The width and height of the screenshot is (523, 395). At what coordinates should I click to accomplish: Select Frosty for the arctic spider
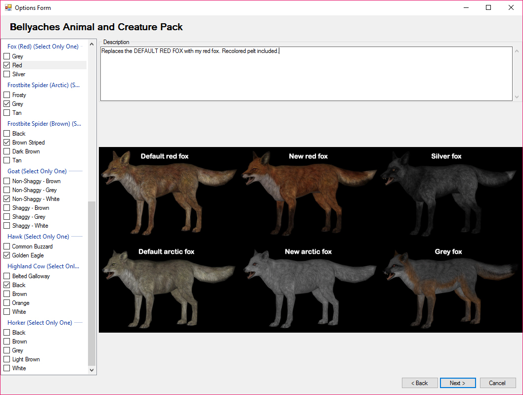coord(6,95)
